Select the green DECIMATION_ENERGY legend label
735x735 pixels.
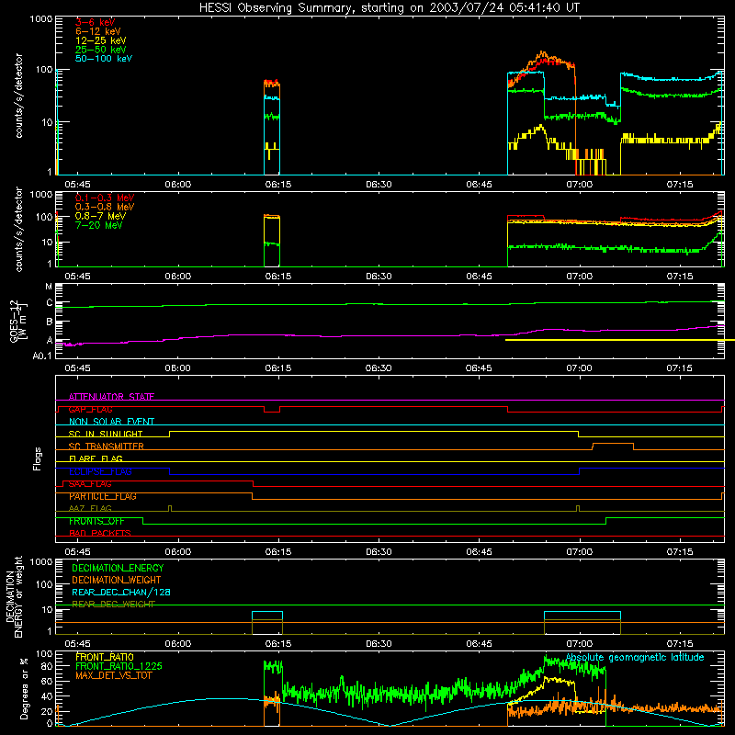click(x=118, y=568)
